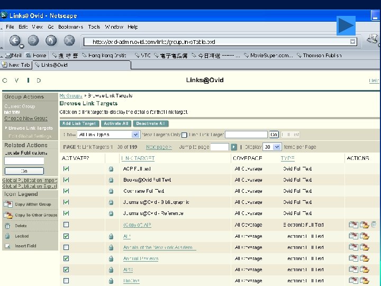Expand the address bar URL history dropdown

(352, 42)
